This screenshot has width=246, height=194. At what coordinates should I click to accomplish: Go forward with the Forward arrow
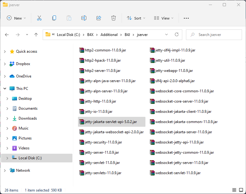point(18,35)
